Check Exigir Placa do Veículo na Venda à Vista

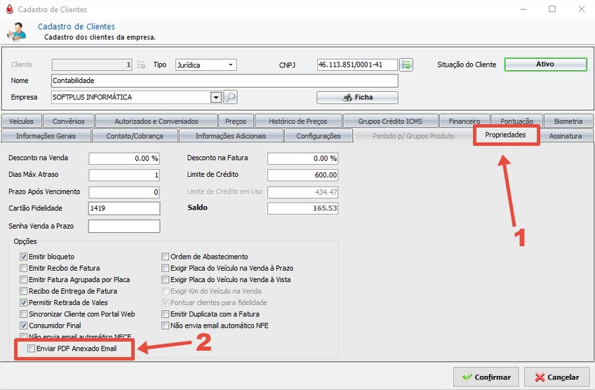[x=165, y=280]
